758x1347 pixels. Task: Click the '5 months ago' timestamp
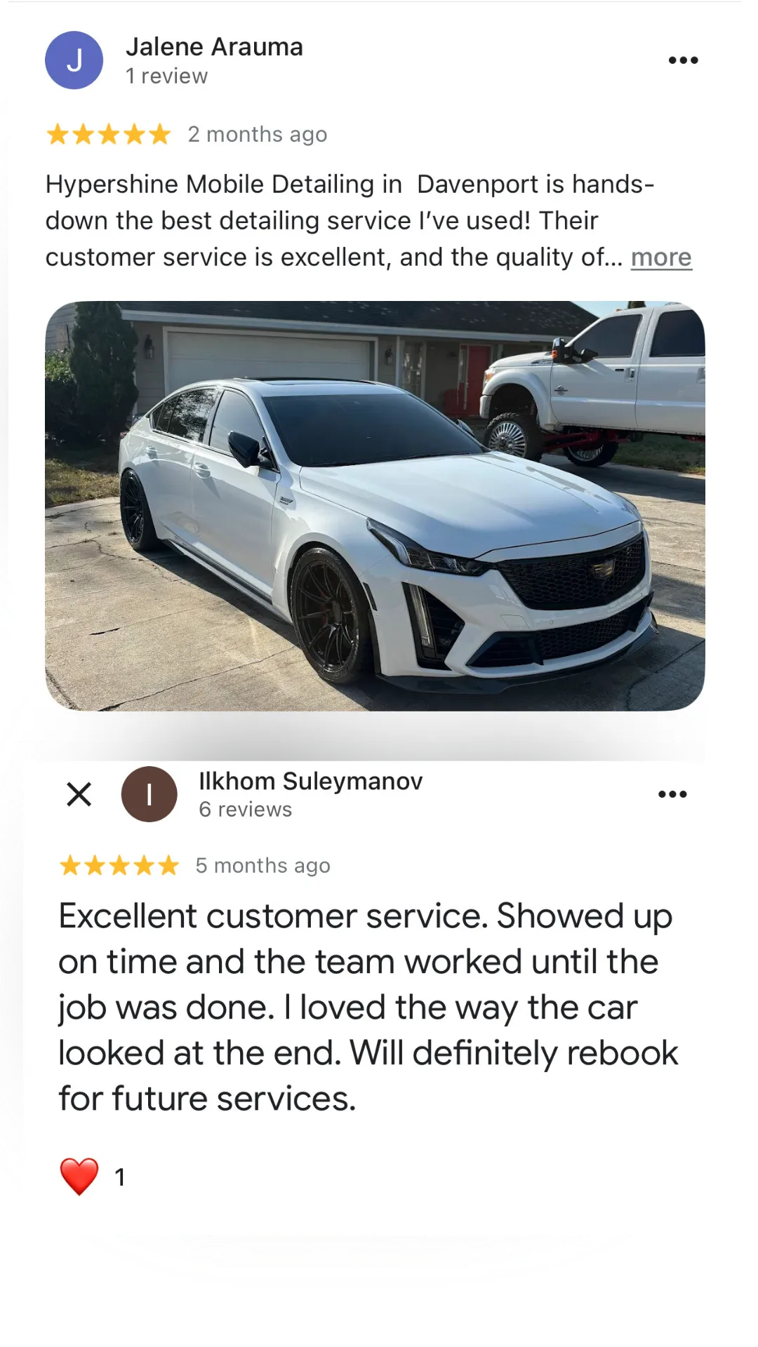tap(262, 866)
